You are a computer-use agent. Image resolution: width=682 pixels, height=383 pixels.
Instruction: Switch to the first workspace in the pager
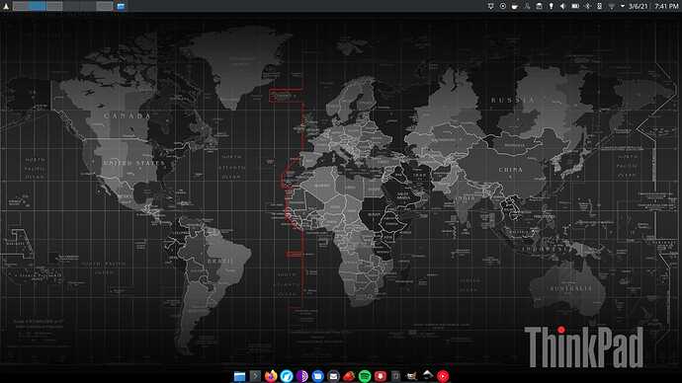[21, 6]
